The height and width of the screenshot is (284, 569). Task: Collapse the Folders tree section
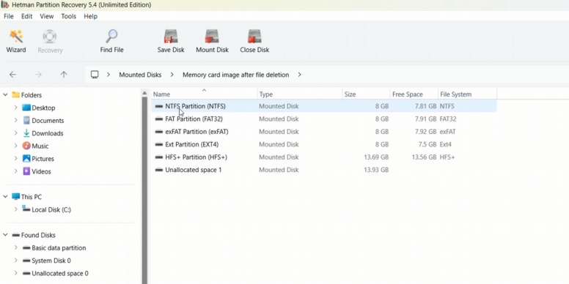5,95
